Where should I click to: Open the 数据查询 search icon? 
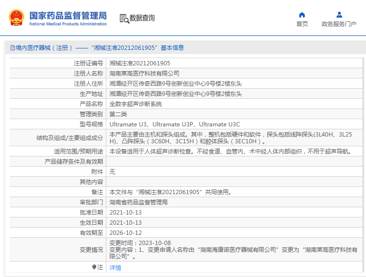click(124, 18)
